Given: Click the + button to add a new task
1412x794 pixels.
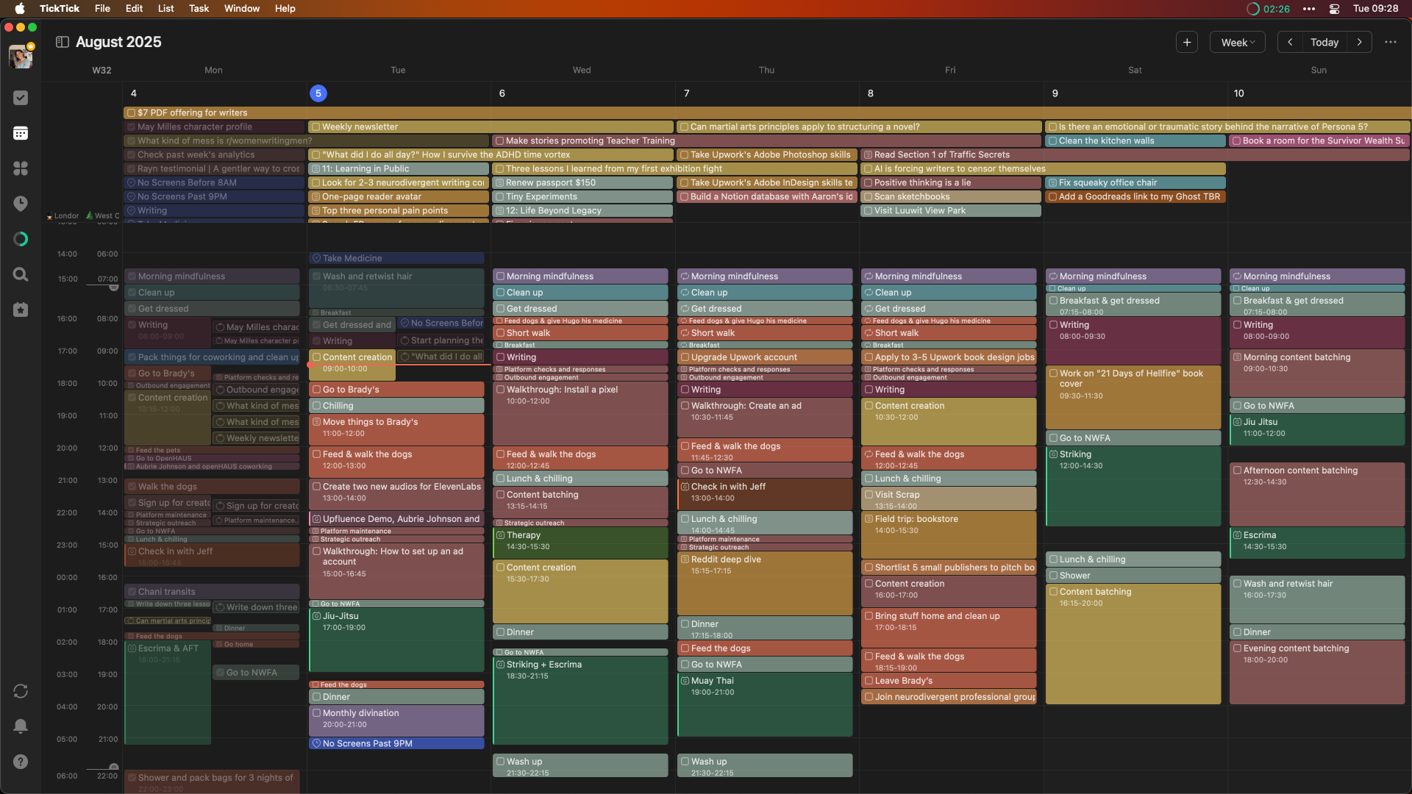Looking at the screenshot, I should [1186, 42].
